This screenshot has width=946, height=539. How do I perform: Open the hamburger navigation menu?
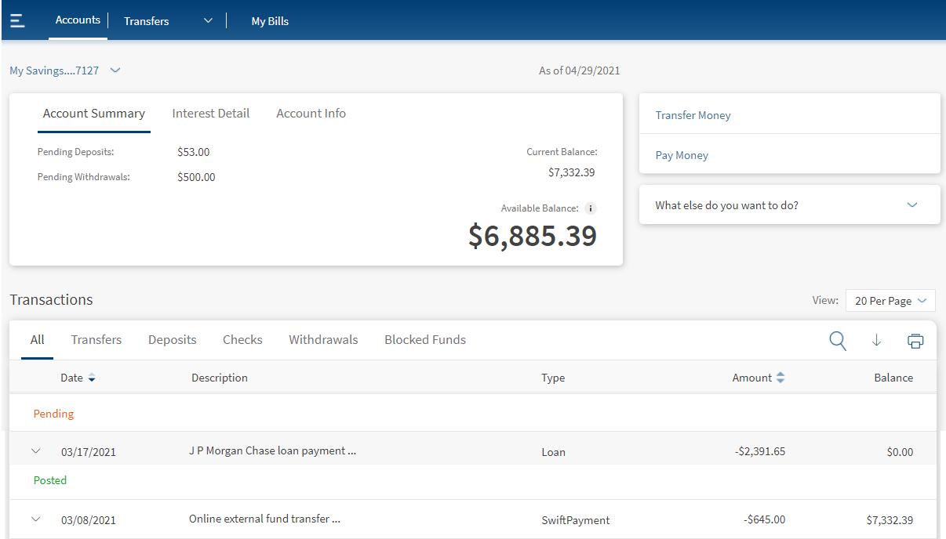pos(17,21)
